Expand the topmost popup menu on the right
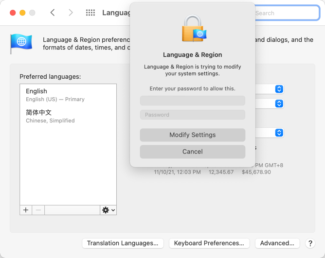The width and height of the screenshot is (325, 258). [279, 89]
